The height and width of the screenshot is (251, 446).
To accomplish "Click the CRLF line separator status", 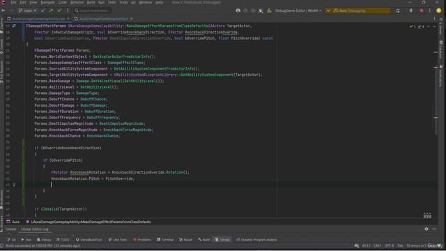I will click(x=377, y=245).
